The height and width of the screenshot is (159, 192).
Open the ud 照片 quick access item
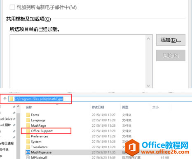[5, 125]
